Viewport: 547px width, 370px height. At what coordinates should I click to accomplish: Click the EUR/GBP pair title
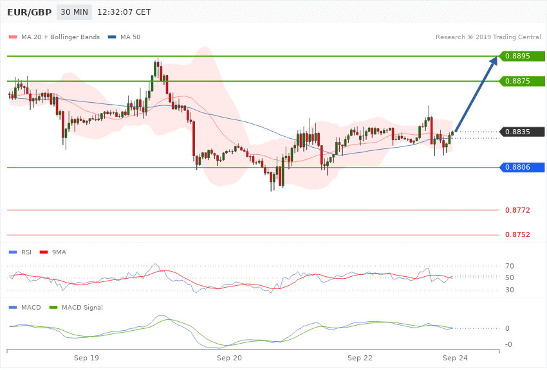[30, 12]
